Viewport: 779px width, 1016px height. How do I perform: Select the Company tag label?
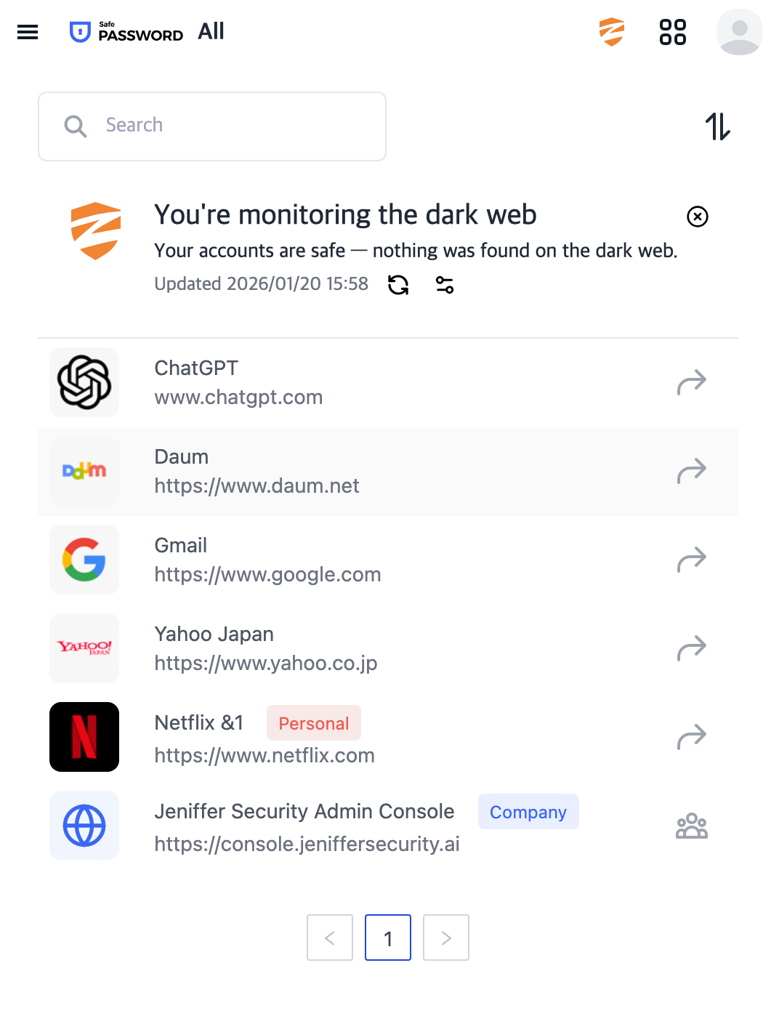[x=528, y=812]
